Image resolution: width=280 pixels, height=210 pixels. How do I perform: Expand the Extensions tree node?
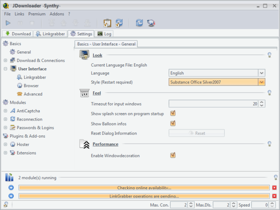click(x=6, y=153)
